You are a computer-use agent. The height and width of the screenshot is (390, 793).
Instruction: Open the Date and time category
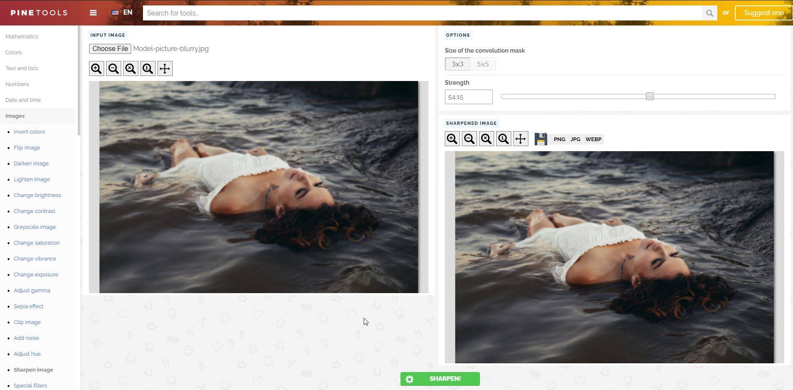23,100
